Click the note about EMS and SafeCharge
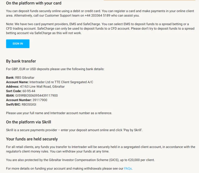 pyautogui.click(x=100, y=29)
